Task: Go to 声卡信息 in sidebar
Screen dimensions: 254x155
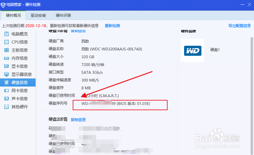Action: (18, 99)
